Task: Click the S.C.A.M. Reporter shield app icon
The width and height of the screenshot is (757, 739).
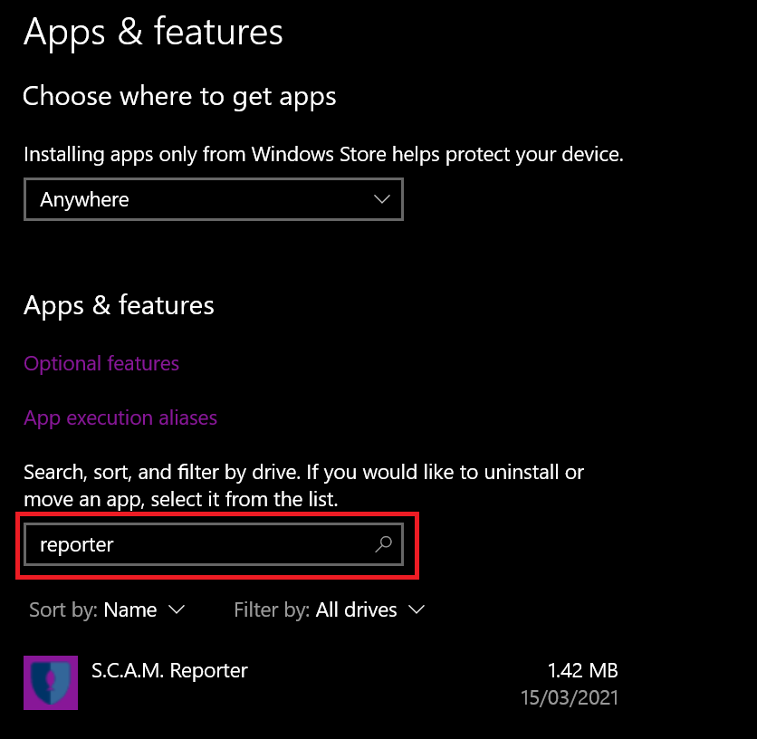Action: point(51,683)
